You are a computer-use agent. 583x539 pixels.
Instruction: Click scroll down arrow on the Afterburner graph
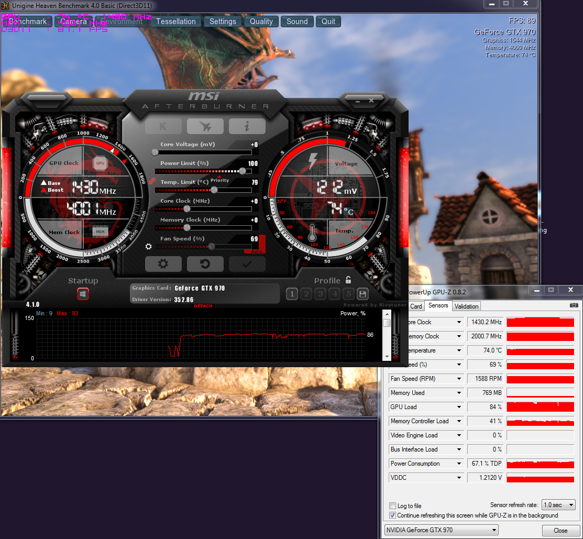(x=387, y=357)
